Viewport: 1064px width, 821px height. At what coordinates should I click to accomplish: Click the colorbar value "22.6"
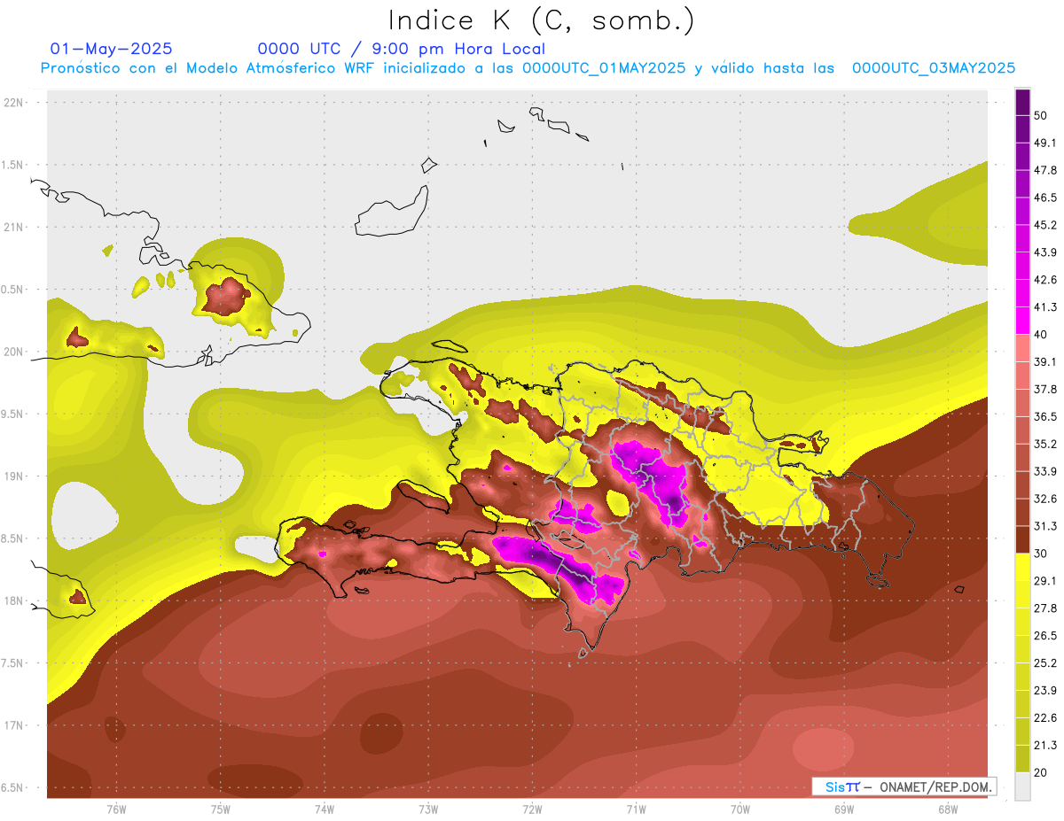1044,718
